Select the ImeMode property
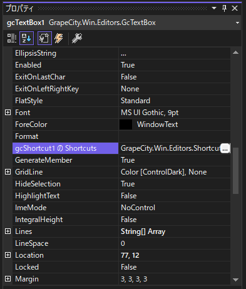 pos(66,208)
